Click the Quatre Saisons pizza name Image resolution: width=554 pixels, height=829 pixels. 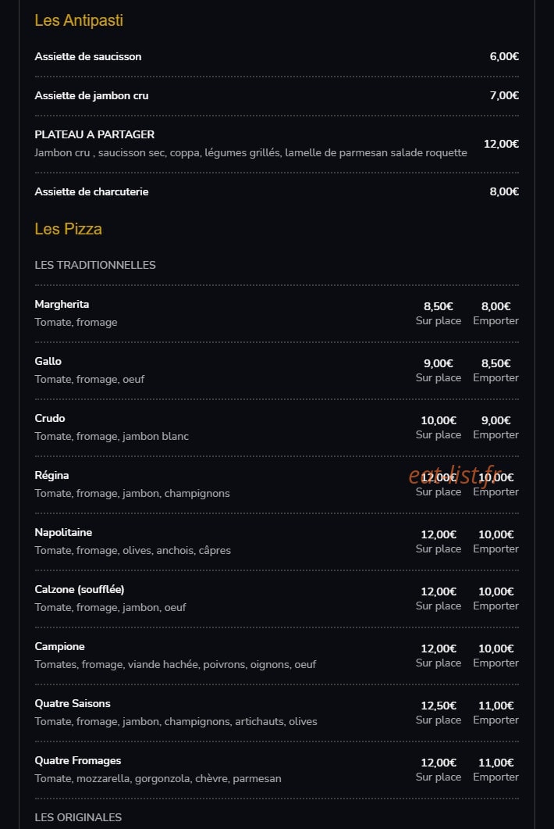73,704
